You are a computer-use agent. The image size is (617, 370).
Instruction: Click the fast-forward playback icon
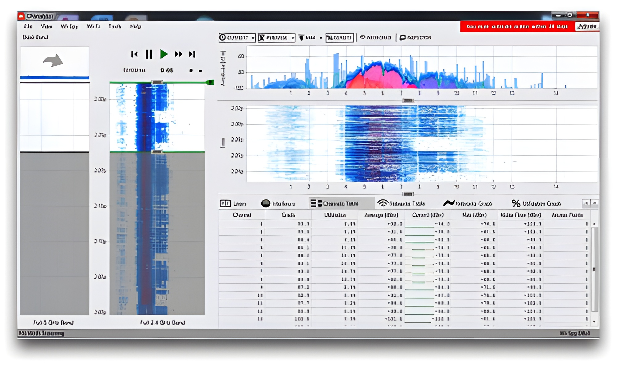click(x=178, y=54)
